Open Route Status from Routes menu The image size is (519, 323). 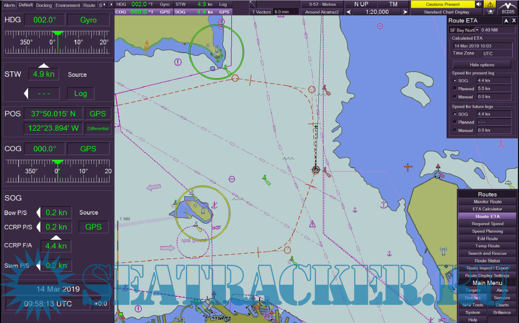[487, 261]
